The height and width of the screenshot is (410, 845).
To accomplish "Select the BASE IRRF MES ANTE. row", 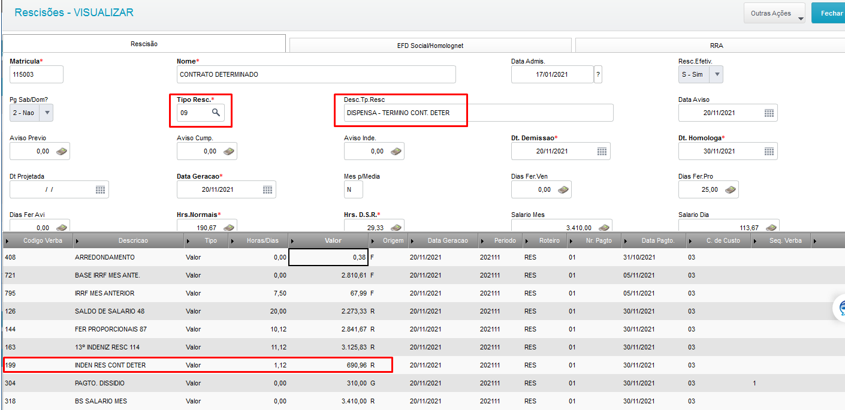I will pyautogui.click(x=422, y=275).
